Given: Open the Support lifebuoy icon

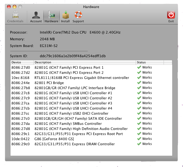Looking at the screenshot, I should point(78,15).
